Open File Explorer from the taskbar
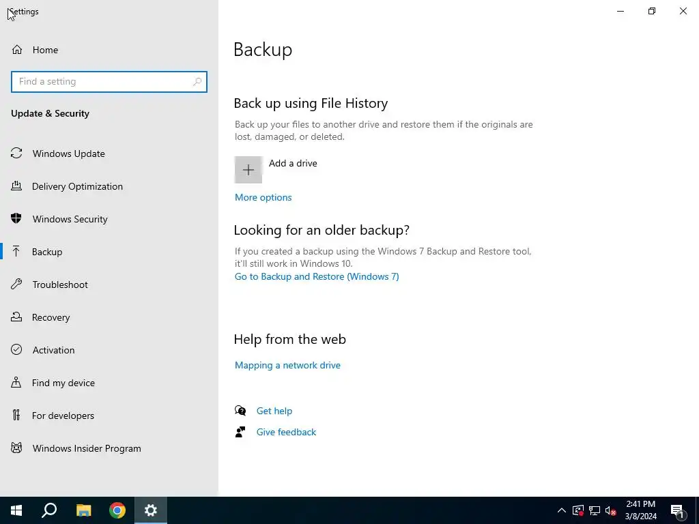Image resolution: width=699 pixels, height=524 pixels. click(x=83, y=510)
